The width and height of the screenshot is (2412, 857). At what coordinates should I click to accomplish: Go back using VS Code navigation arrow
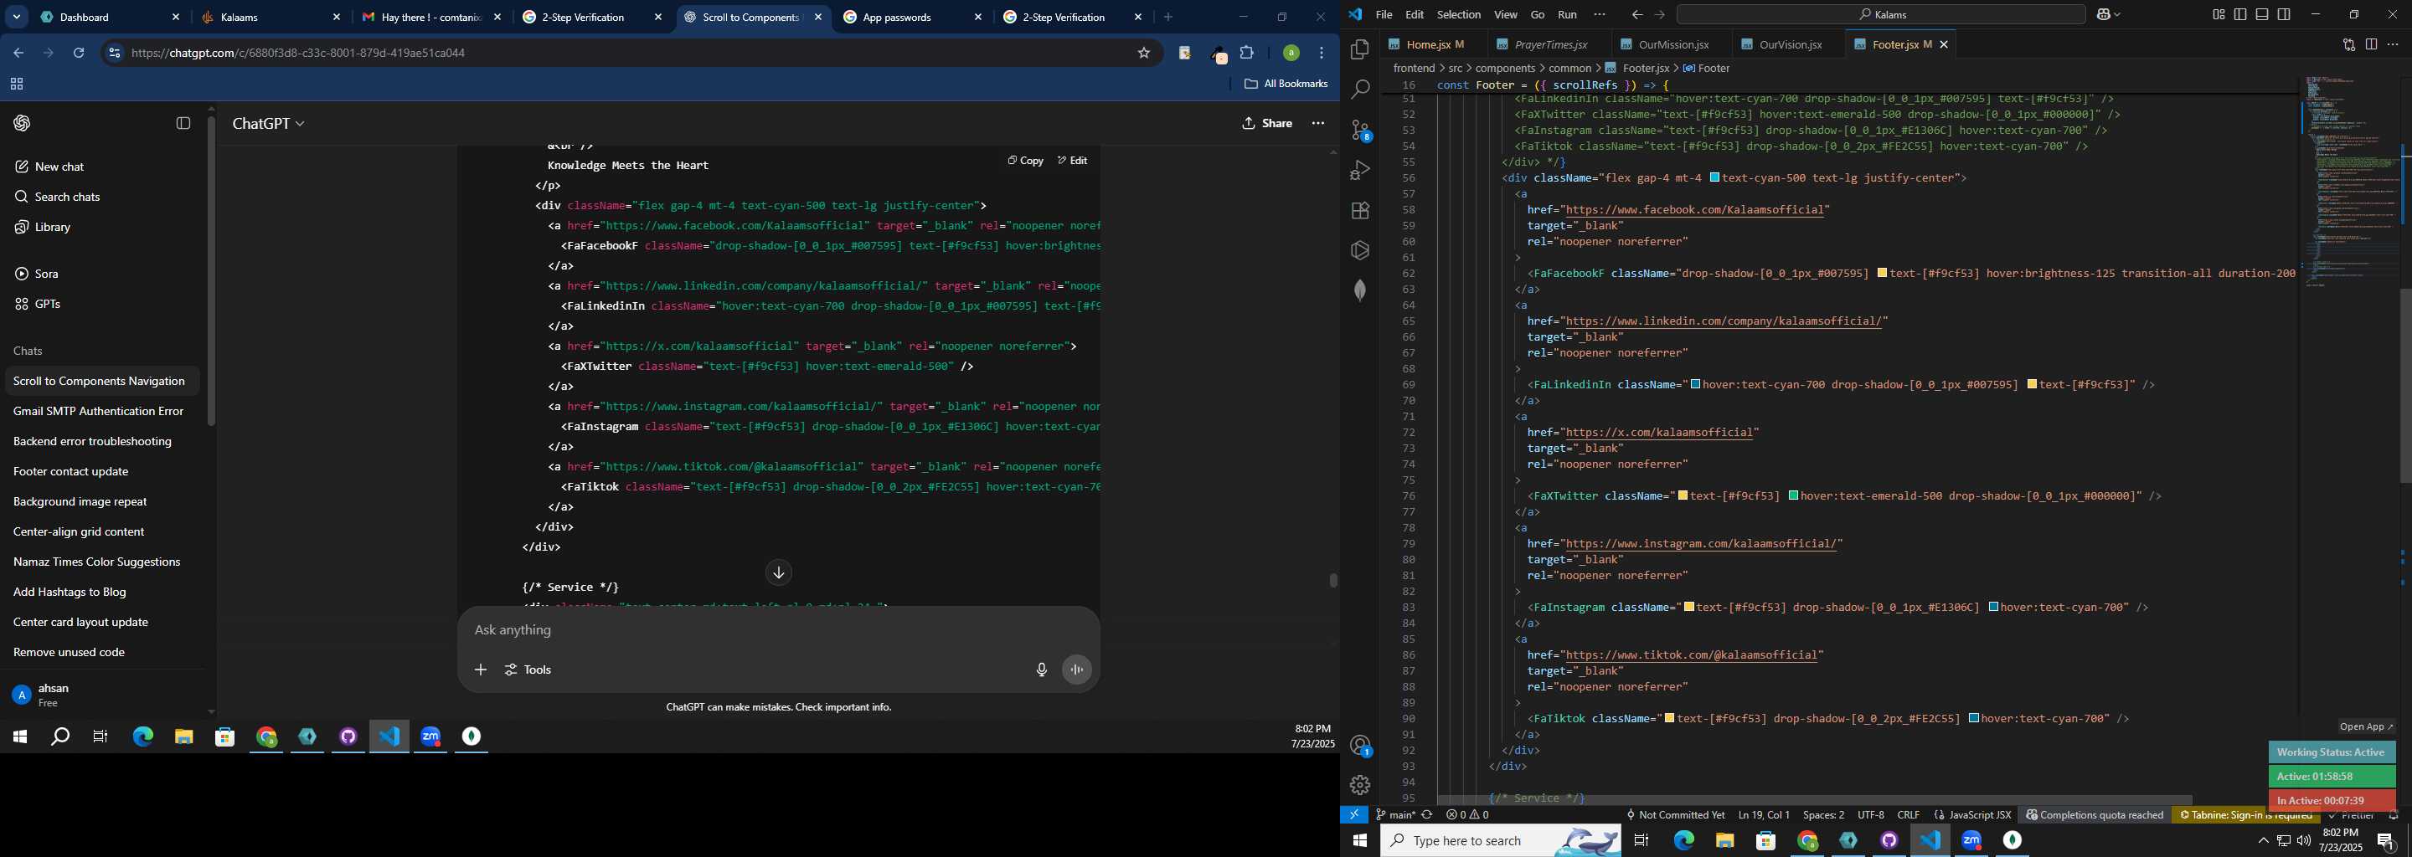point(1636,15)
